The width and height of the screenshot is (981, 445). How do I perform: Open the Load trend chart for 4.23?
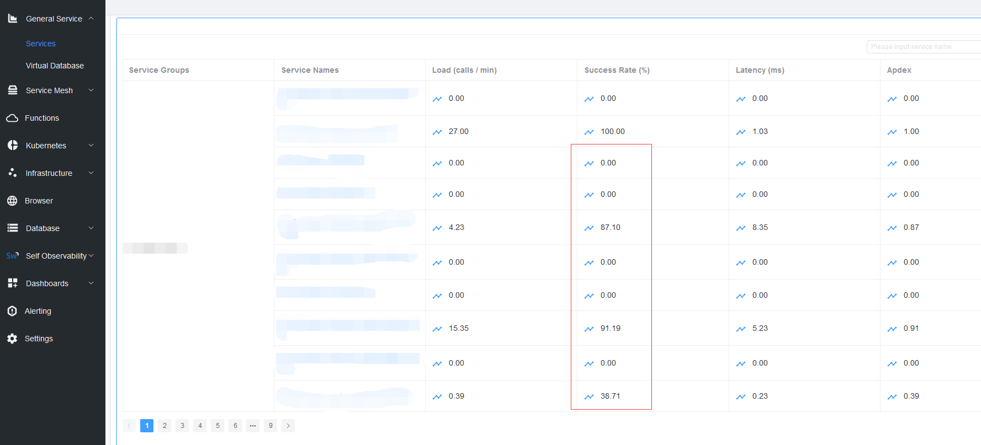(437, 228)
